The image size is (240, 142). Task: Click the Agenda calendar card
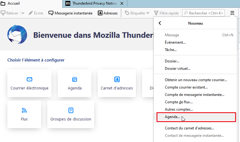pyautogui.click(x=75, y=83)
